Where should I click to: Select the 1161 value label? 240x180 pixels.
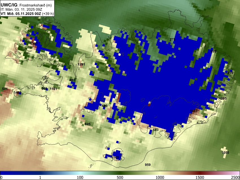[x=53, y=89]
